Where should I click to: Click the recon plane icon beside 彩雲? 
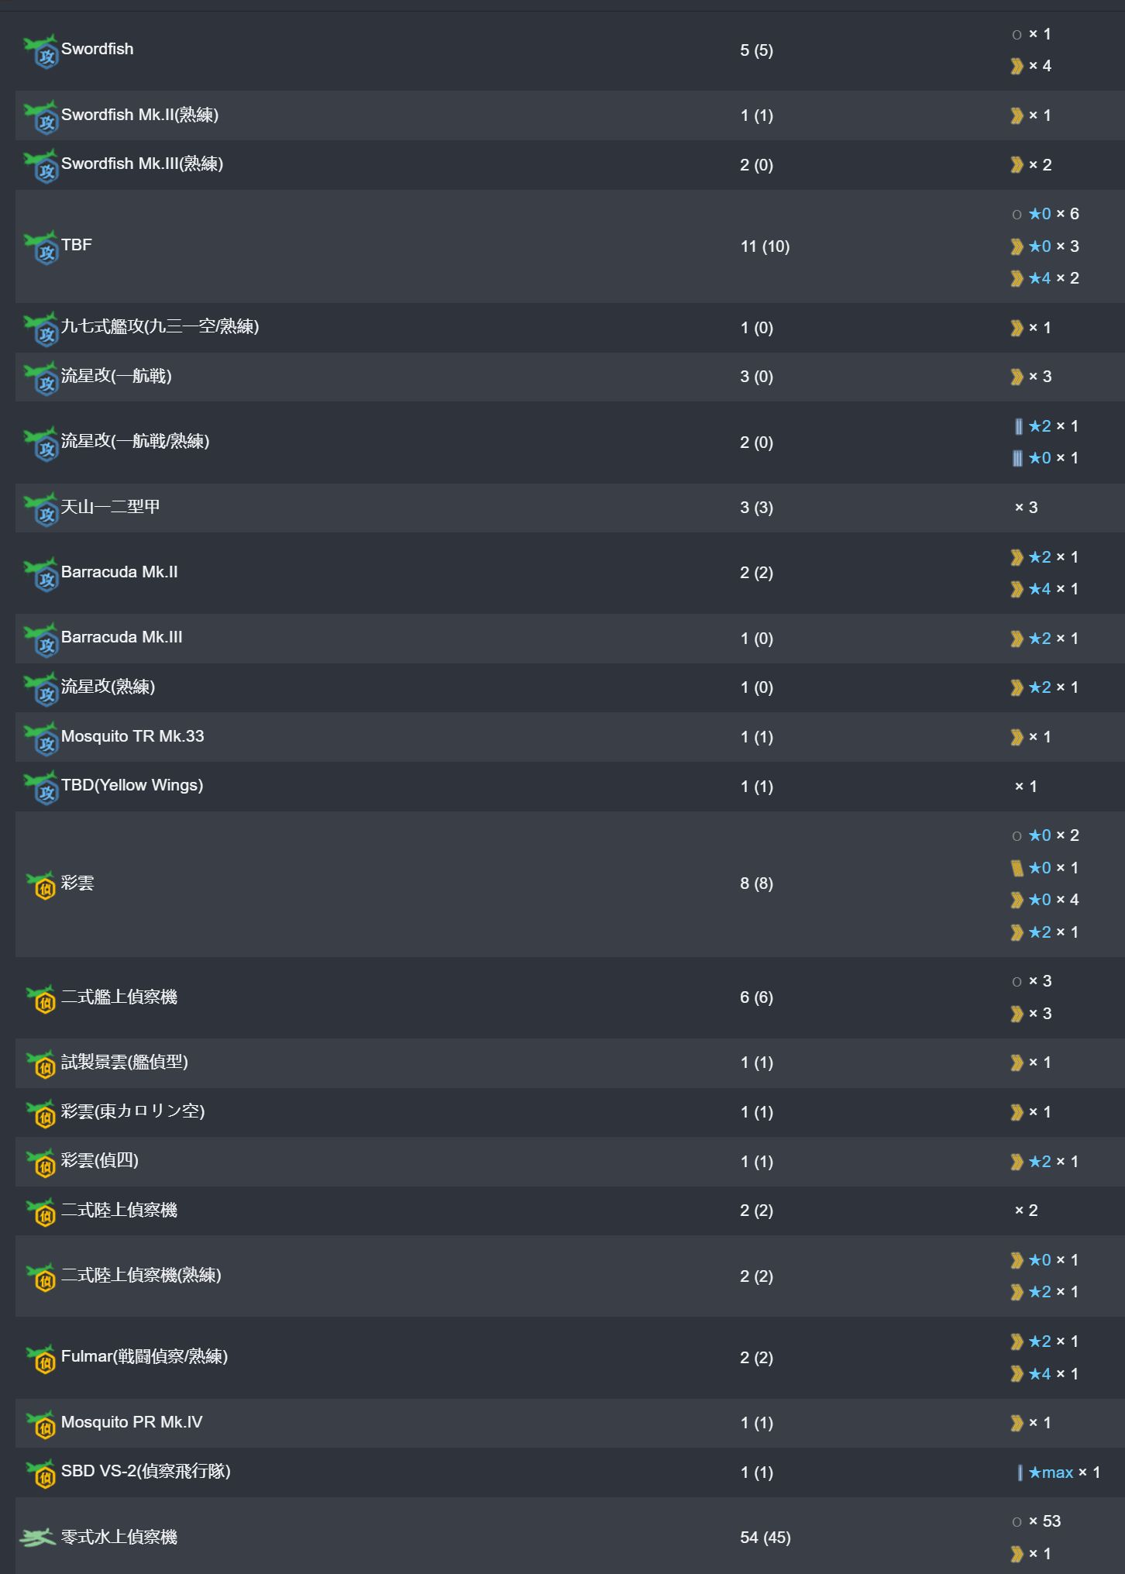pos(40,884)
